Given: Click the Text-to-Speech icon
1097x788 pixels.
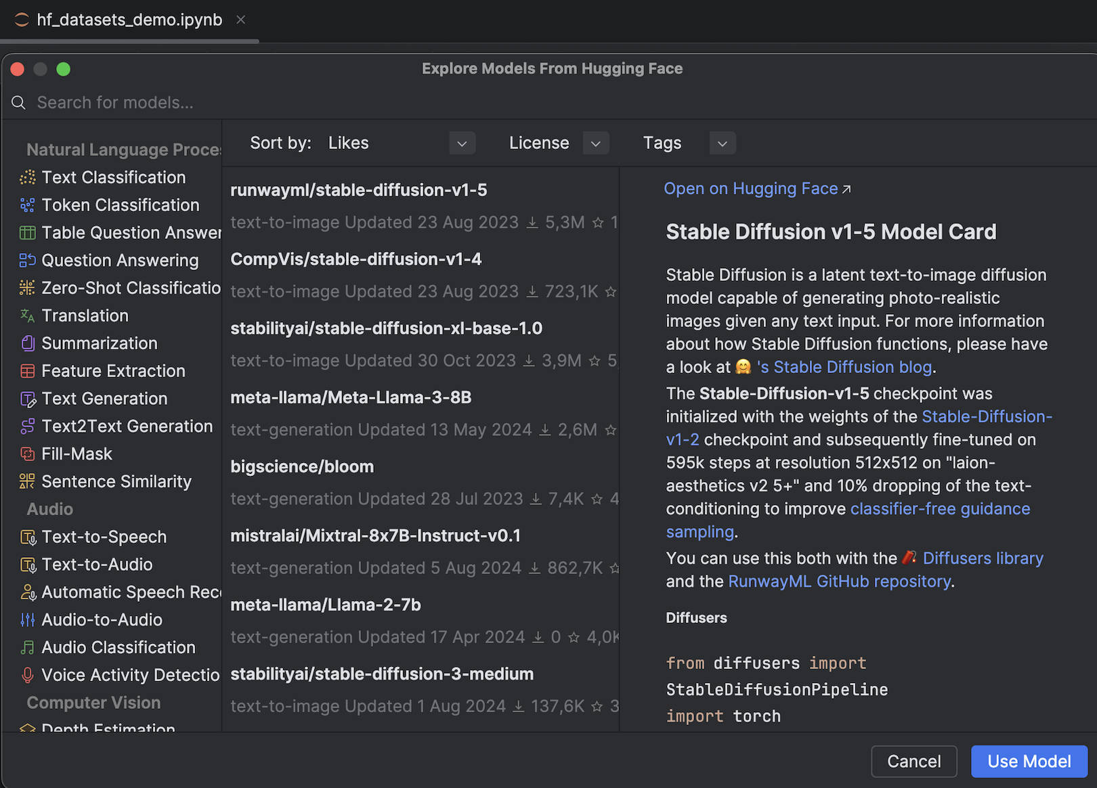Looking at the screenshot, I should [27, 537].
